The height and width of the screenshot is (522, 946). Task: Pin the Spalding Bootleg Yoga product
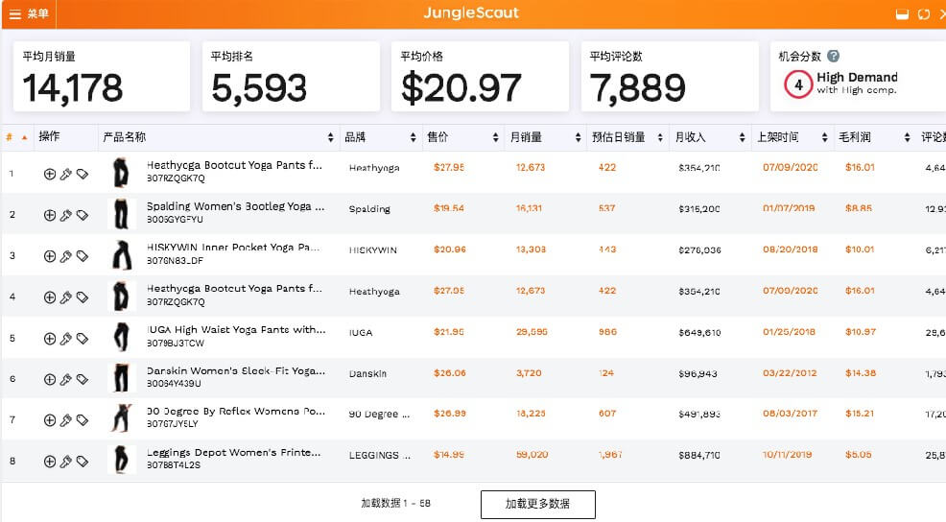[66, 215]
